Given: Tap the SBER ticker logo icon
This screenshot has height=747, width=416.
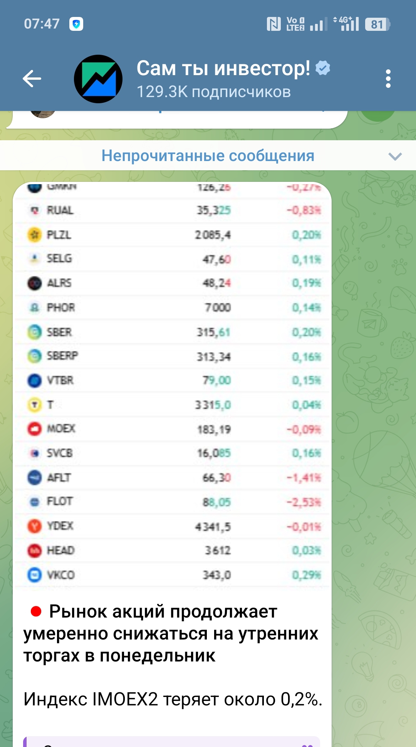Looking at the screenshot, I should click(x=35, y=332).
